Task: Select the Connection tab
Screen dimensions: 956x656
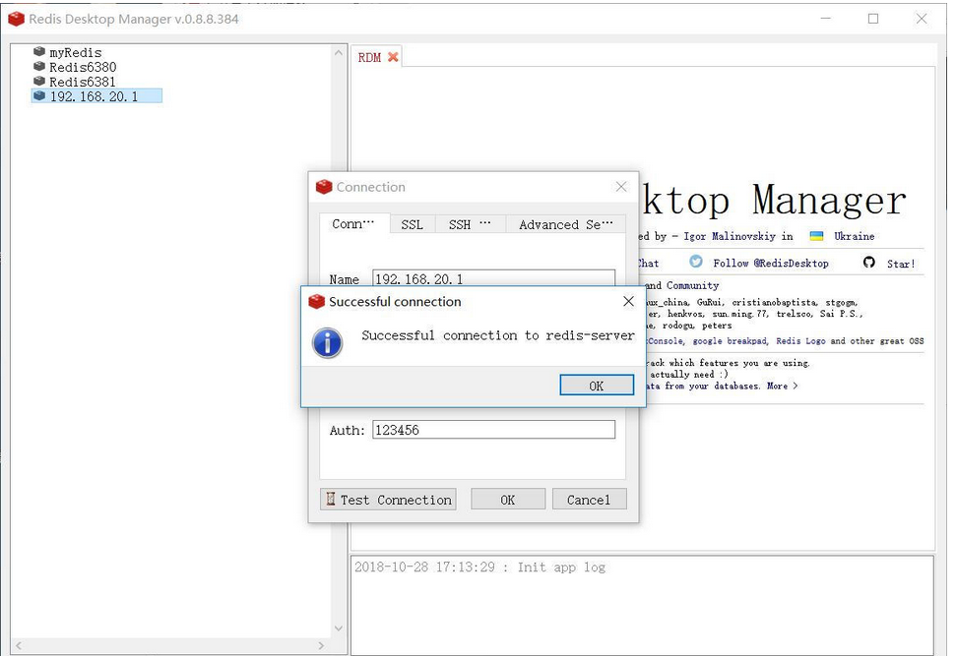Action: tap(353, 223)
